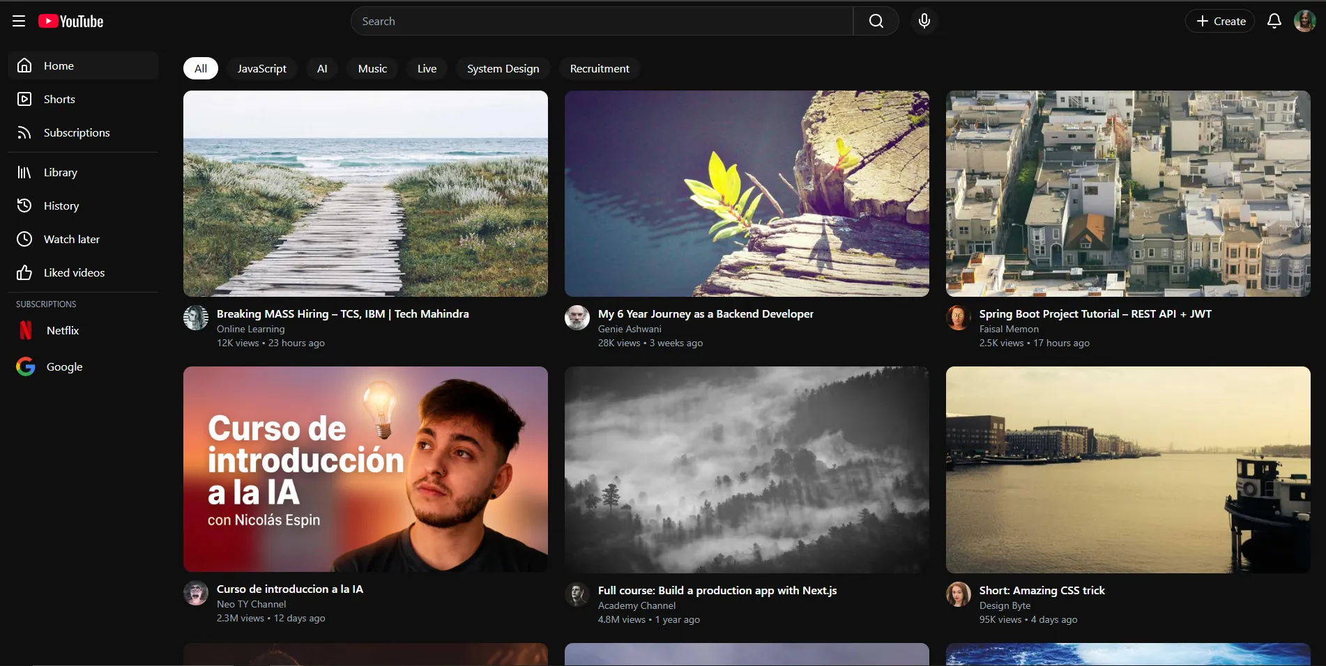Open Shorts from the sidebar
This screenshot has height=666, width=1326.
pos(59,99)
